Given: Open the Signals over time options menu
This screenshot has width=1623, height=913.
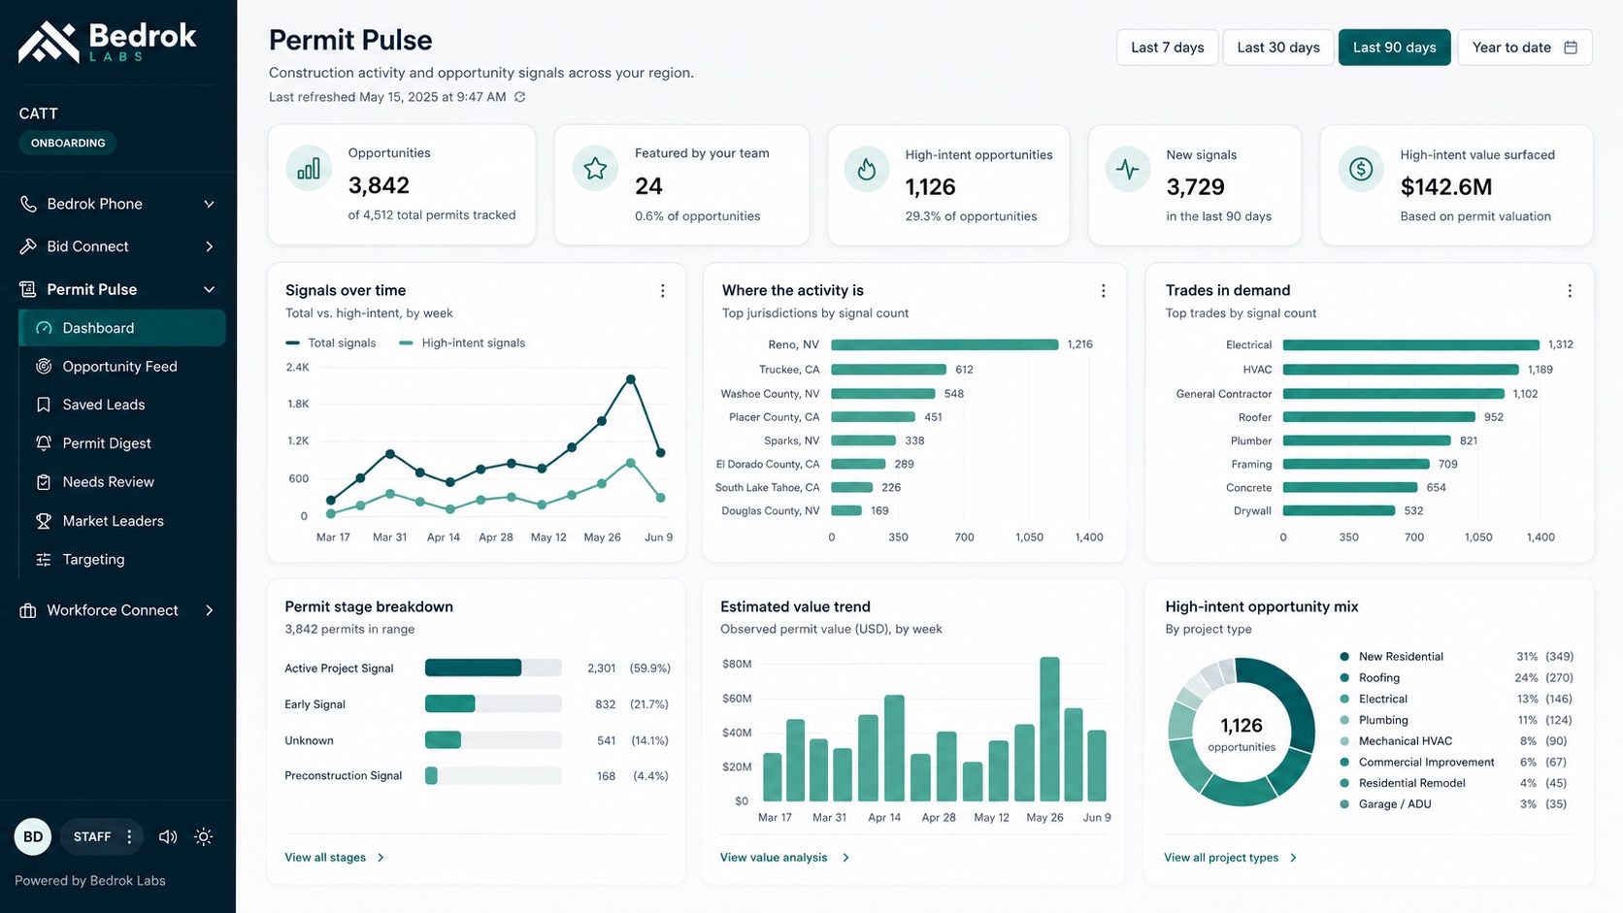Looking at the screenshot, I should coord(663,291).
